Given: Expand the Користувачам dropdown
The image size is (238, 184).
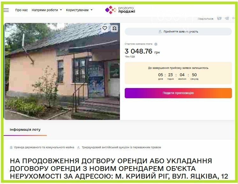Looking at the screenshot, I should (79, 10).
